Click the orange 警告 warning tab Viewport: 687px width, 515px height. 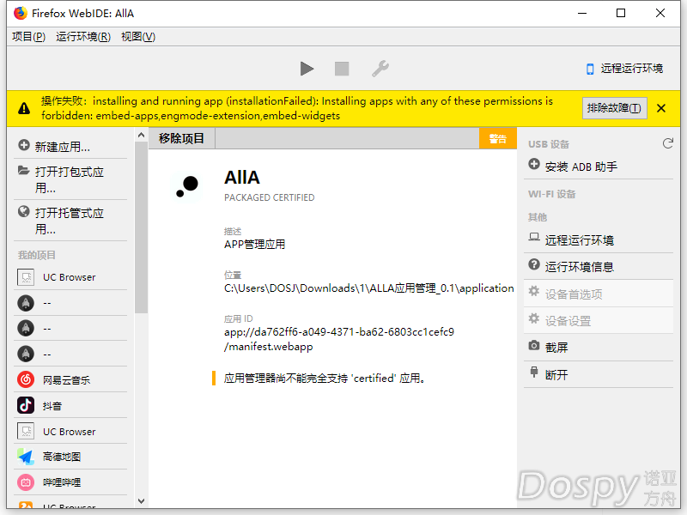pyautogui.click(x=497, y=138)
